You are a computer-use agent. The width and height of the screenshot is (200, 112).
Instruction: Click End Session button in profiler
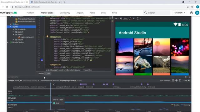[165, 80]
